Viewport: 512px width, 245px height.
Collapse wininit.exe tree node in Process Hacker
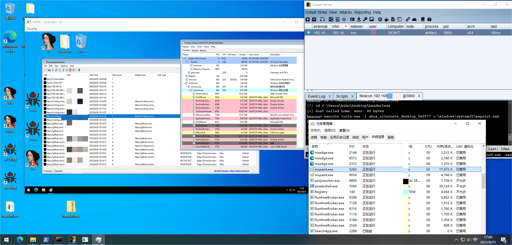184,83
